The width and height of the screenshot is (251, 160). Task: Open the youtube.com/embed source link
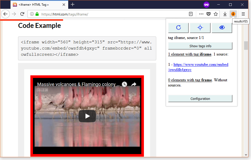[x=198, y=67]
